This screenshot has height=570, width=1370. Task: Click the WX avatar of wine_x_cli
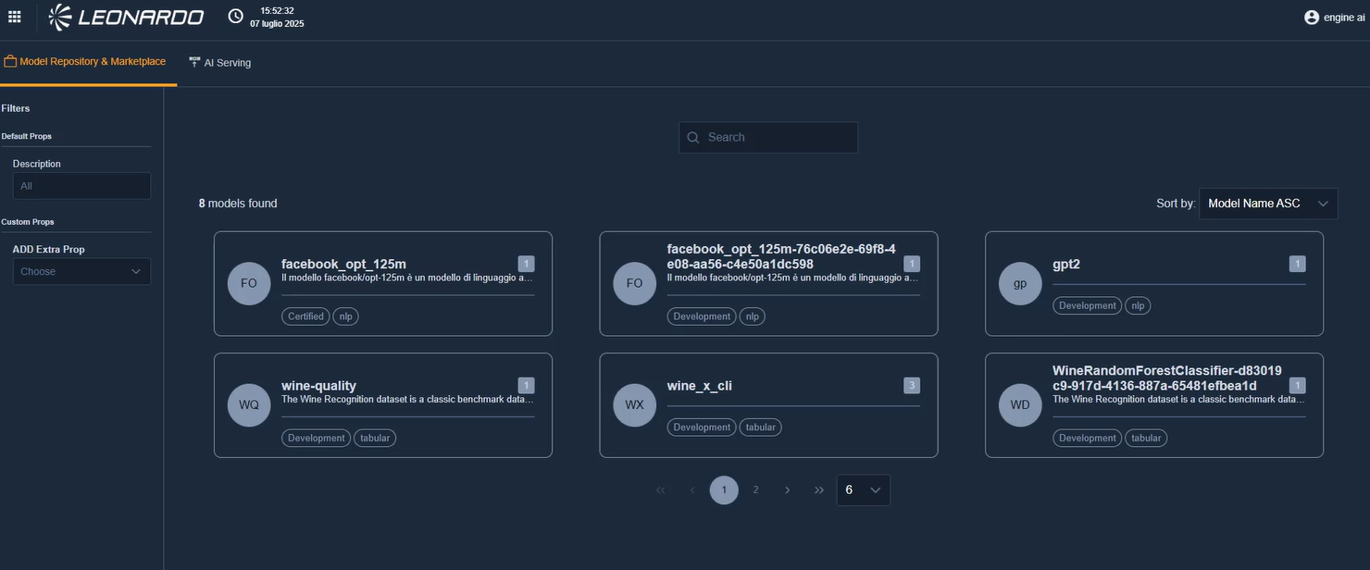tap(634, 404)
